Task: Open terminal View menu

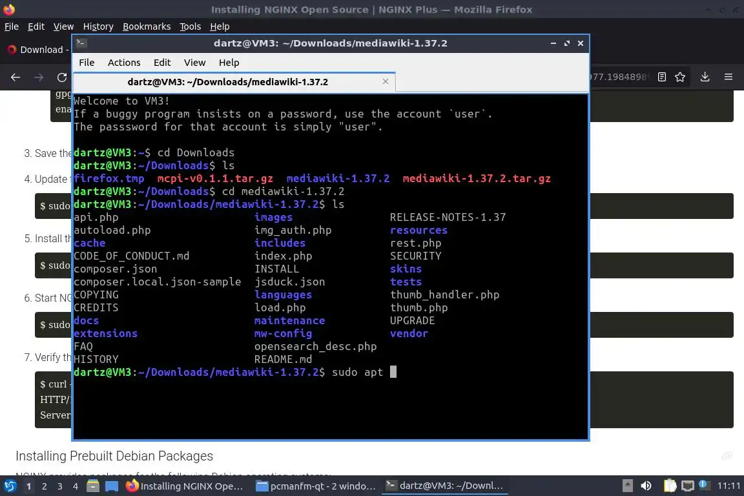Action: click(x=194, y=63)
